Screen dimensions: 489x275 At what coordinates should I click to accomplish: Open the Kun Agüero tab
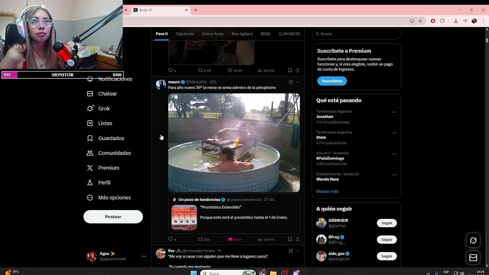click(242, 34)
